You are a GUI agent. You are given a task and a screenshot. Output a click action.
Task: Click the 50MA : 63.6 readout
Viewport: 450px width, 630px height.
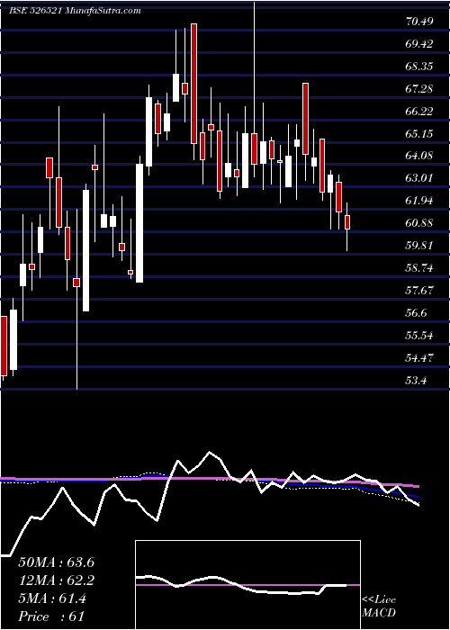(57, 562)
